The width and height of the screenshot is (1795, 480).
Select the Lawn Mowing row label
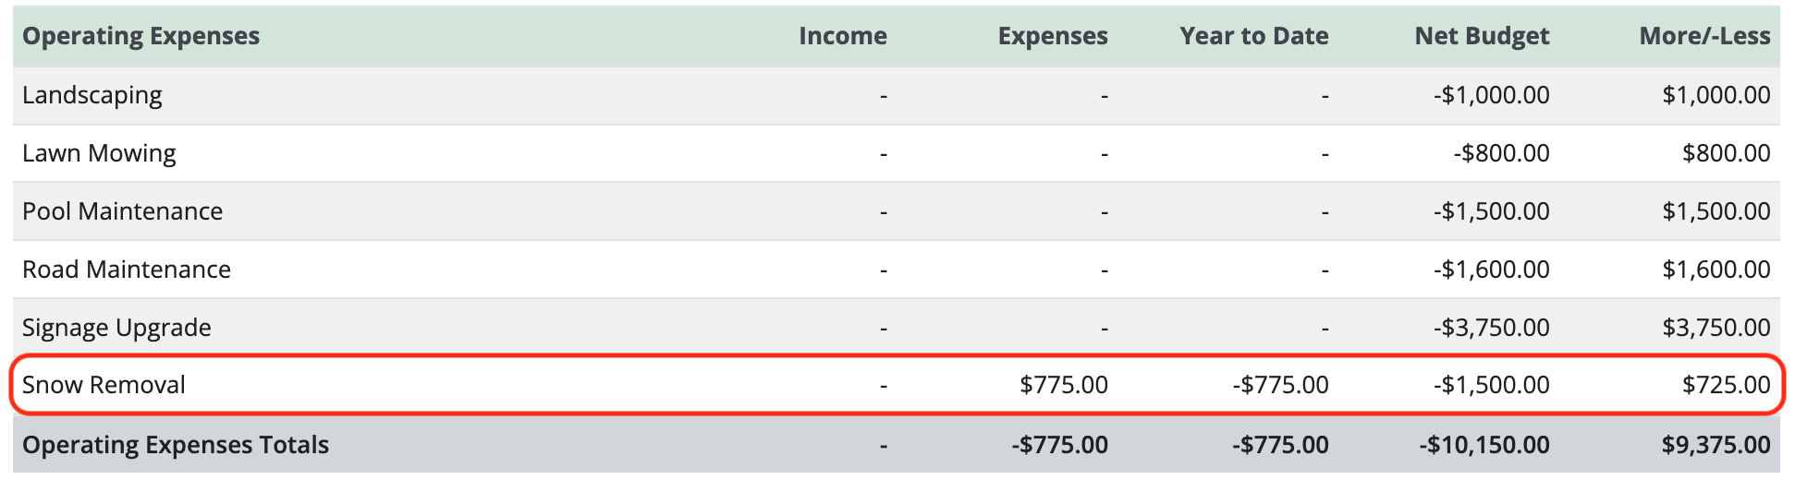pyautogui.click(x=99, y=153)
